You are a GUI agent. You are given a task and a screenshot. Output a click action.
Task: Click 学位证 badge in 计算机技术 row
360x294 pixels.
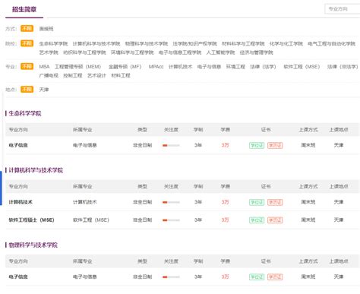pyautogui.click(x=257, y=202)
